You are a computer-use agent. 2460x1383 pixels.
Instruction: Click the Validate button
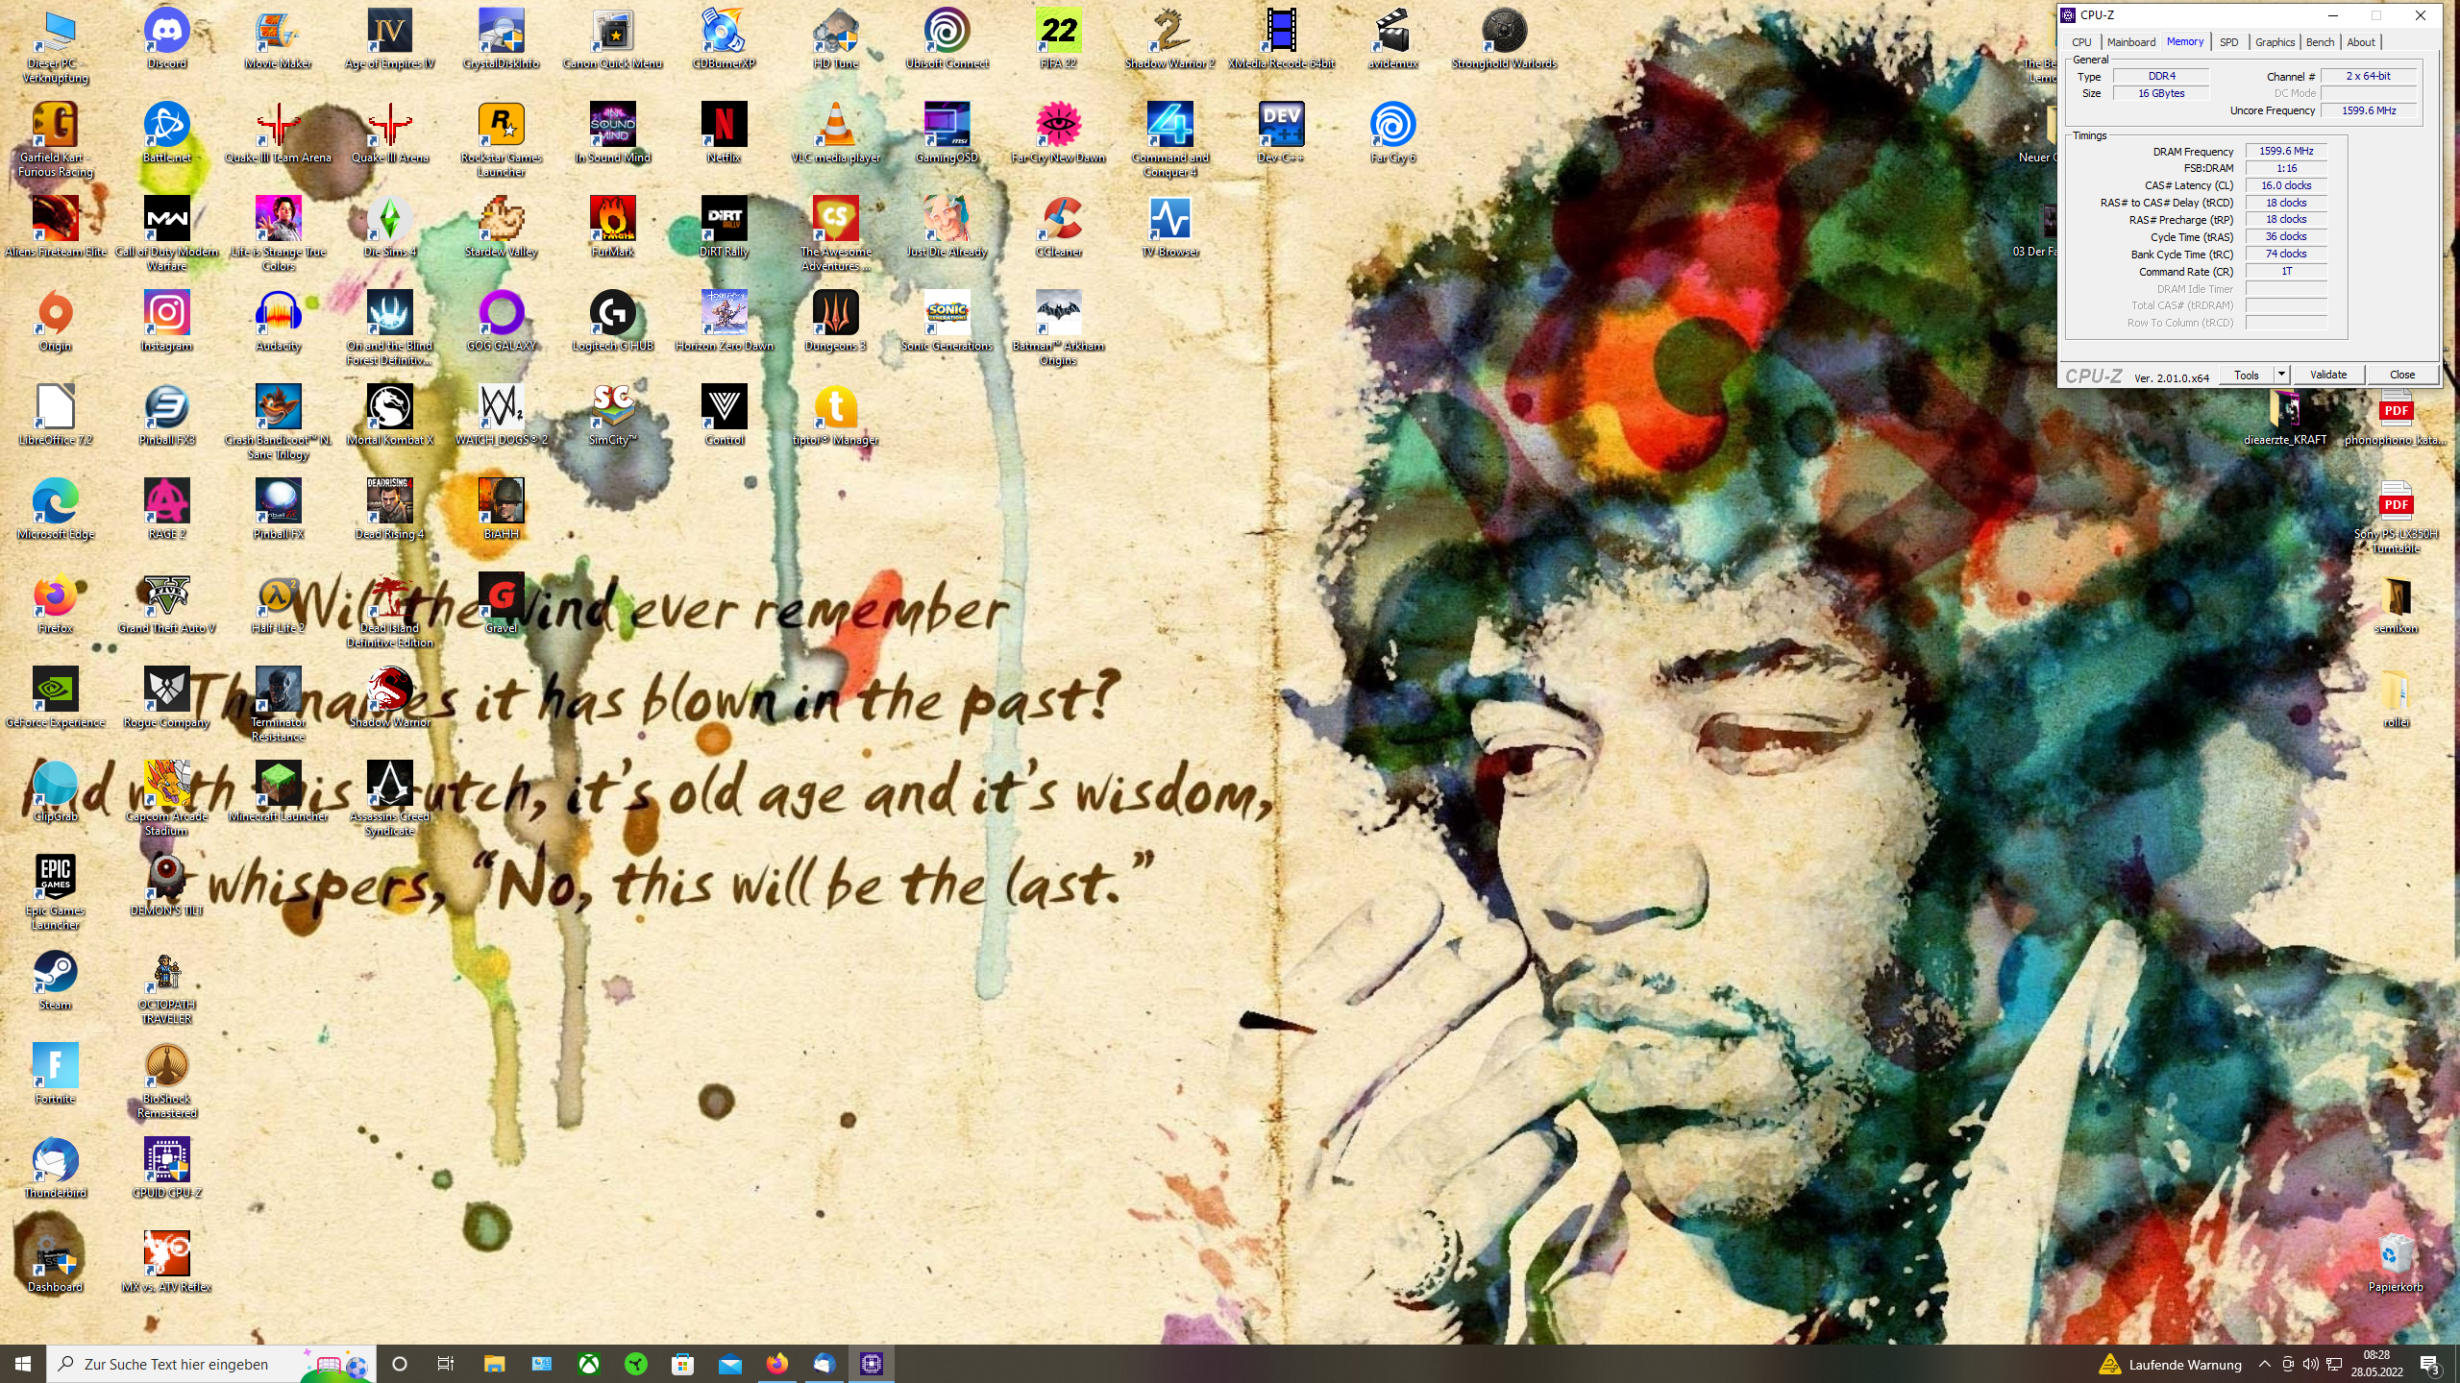pyautogui.click(x=2327, y=375)
